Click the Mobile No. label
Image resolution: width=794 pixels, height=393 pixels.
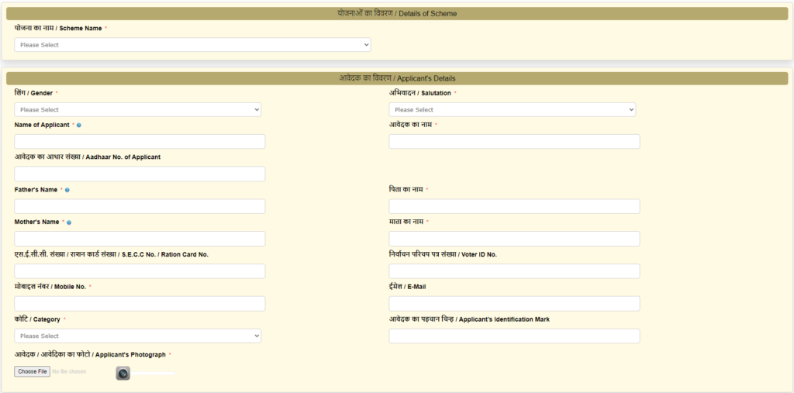[x=50, y=287]
